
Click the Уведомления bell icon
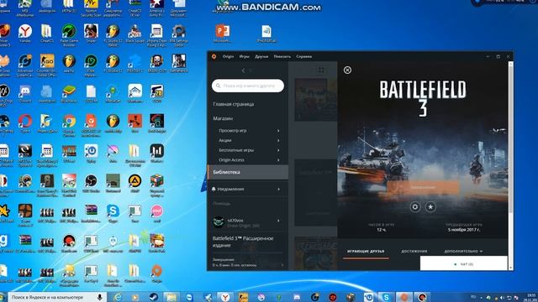(214, 189)
